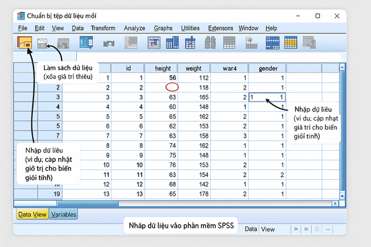Open the blue Recall recent dialogs icon
The image size is (371, 247).
point(86,43)
